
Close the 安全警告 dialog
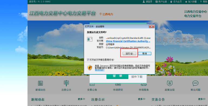pyautogui.click(x=152, y=27)
